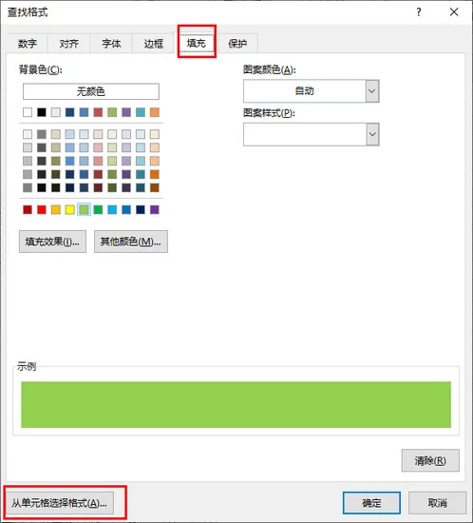Screen dimensions: 473x523
Task: Close the 查找格式 dialog
Action: point(454,12)
